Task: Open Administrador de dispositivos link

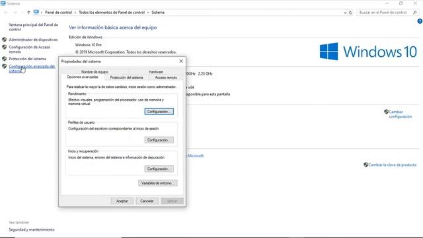Action: (33, 40)
